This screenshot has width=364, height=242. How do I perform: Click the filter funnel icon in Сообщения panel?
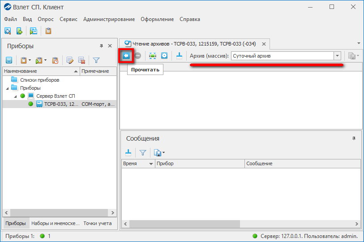click(x=143, y=153)
